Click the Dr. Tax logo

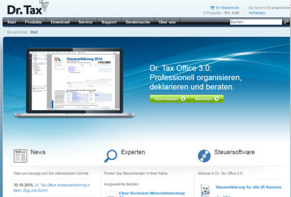(x=28, y=8)
